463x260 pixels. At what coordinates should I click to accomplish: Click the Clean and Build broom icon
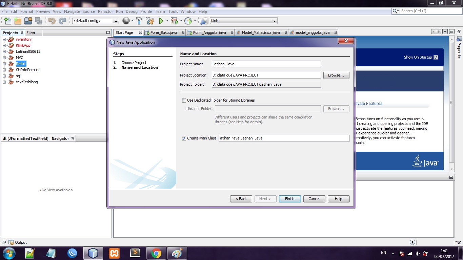point(149,20)
